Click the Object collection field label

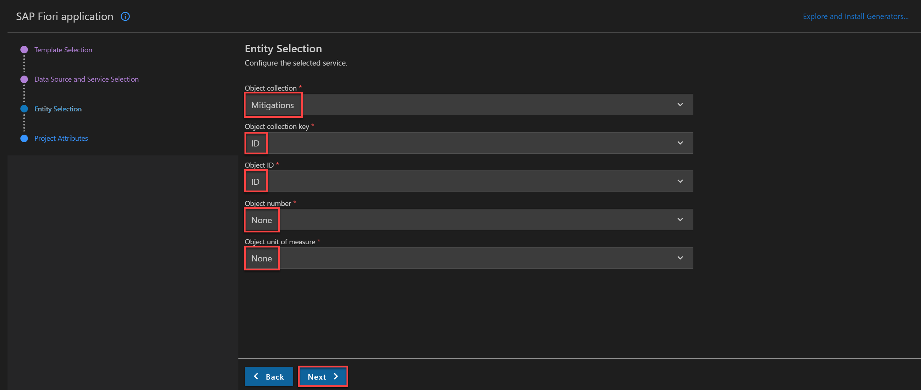pos(271,88)
